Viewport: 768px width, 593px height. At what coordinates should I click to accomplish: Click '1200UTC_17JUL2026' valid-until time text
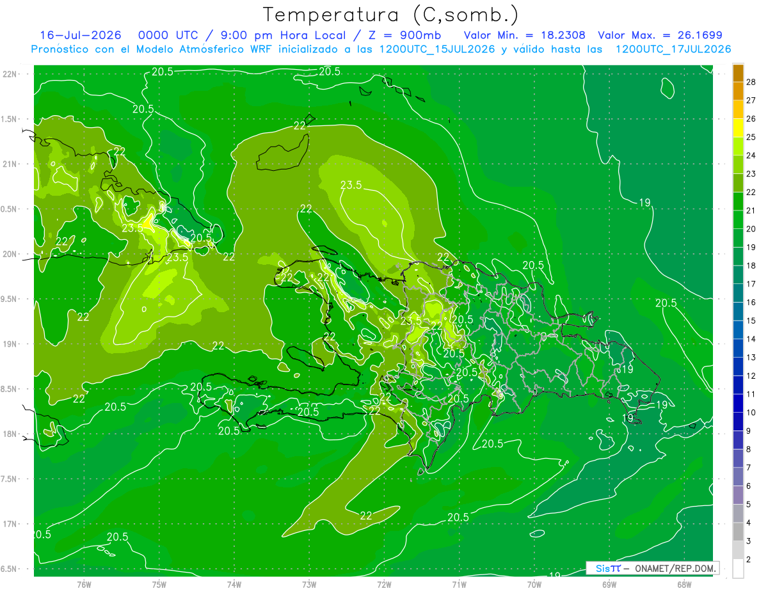point(673,49)
